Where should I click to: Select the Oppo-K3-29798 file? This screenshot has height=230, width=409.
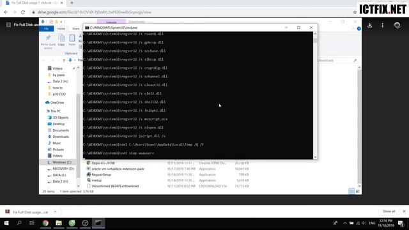(x=103, y=163)
